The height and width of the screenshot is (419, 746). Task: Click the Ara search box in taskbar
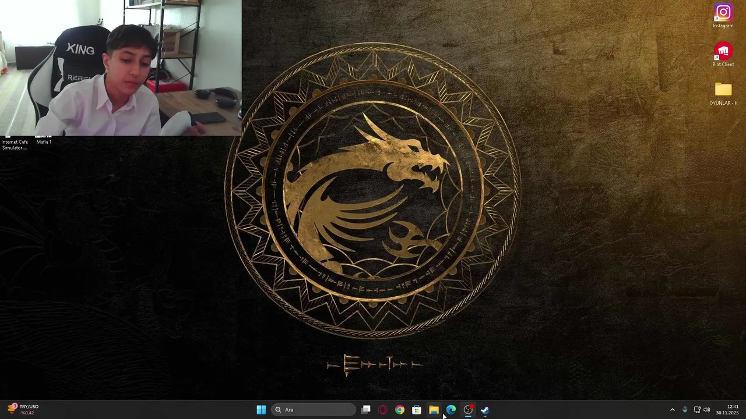pos(314,410)
